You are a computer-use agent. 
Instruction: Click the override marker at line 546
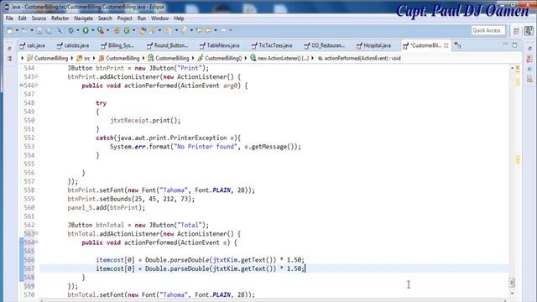(21, 85)
